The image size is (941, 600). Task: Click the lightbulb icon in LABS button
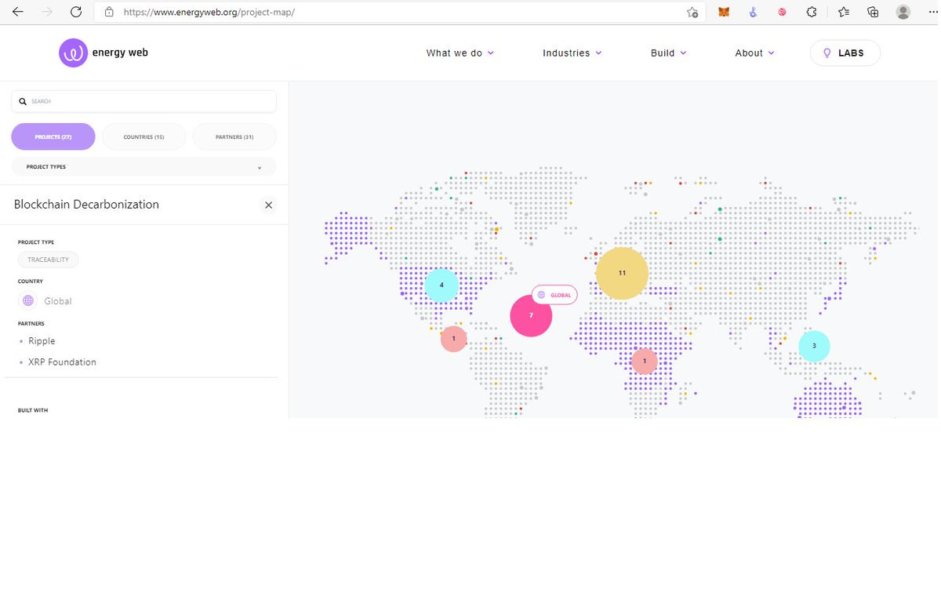click(827, 53)
